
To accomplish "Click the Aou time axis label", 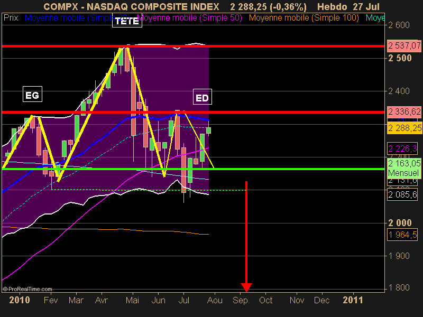I will point(215,300).
